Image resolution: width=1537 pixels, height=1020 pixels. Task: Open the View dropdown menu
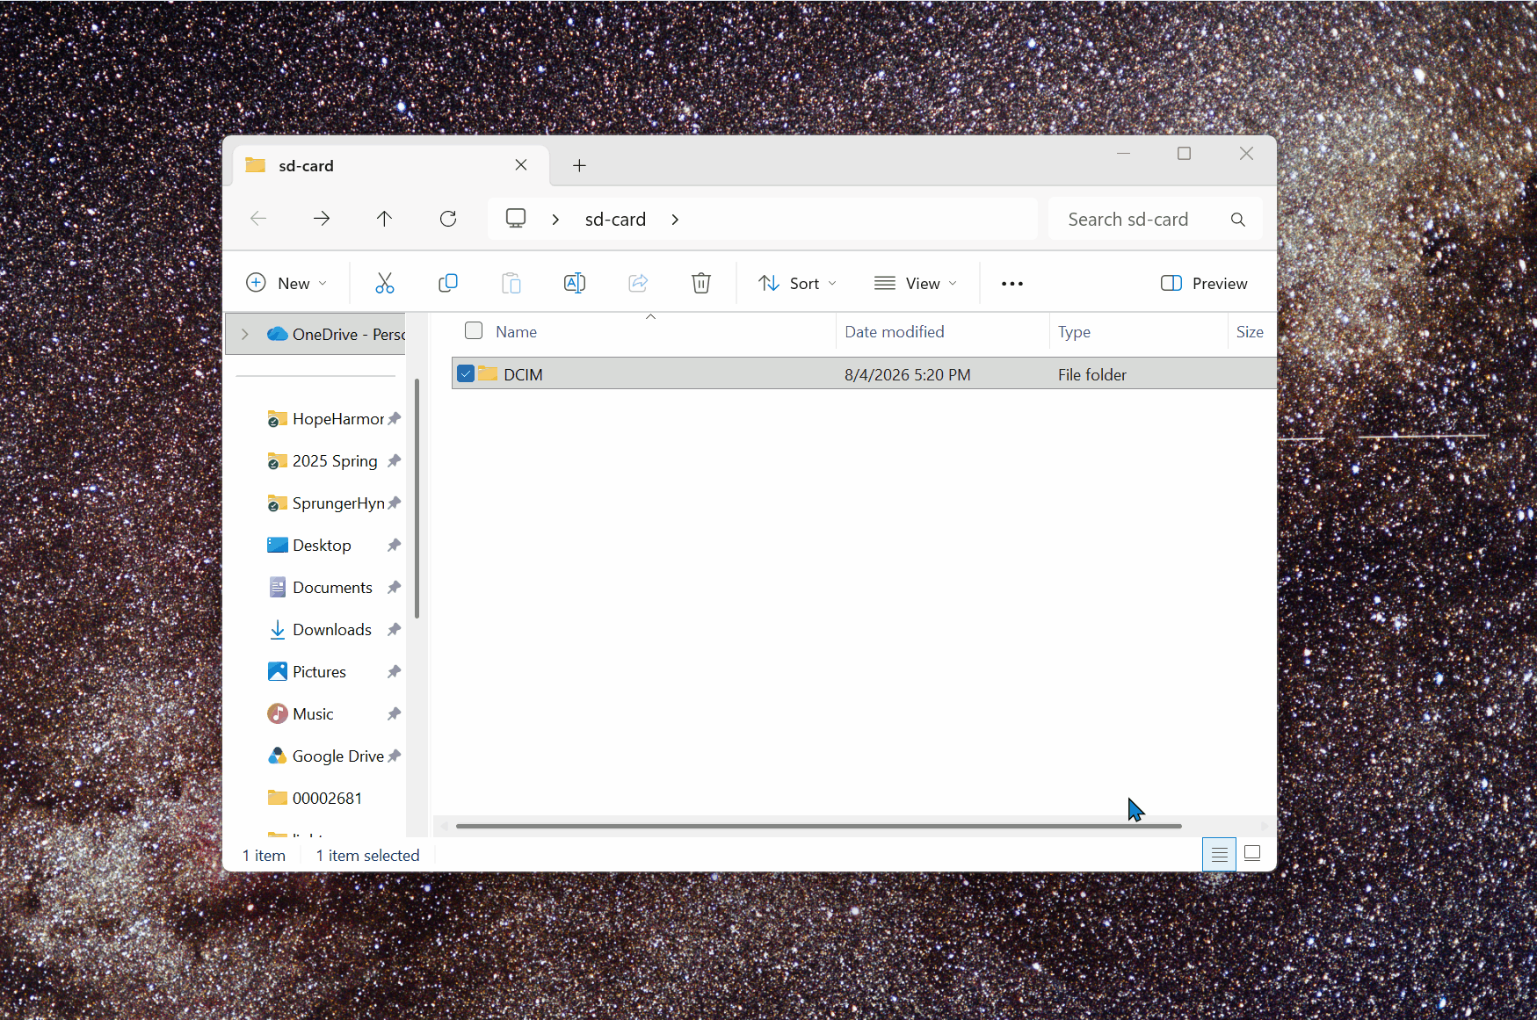(916, 283)
